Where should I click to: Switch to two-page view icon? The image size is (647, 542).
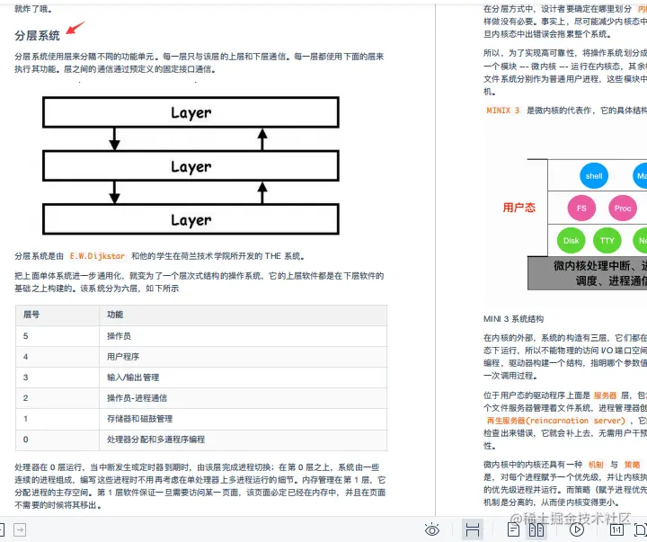coord(536,529)
